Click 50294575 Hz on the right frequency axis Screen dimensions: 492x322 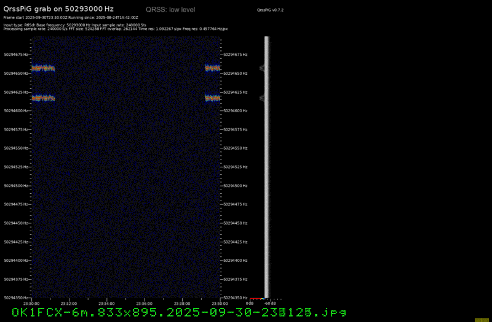coord(236,129)
